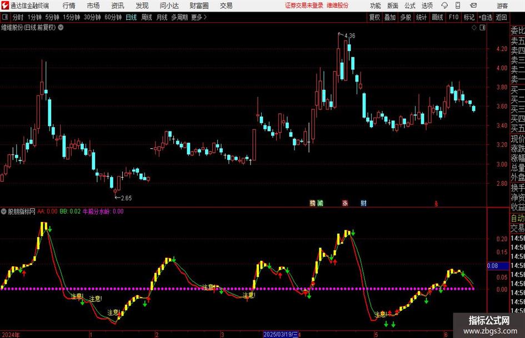Open the 问小达 menu

[x=169, y=6]
